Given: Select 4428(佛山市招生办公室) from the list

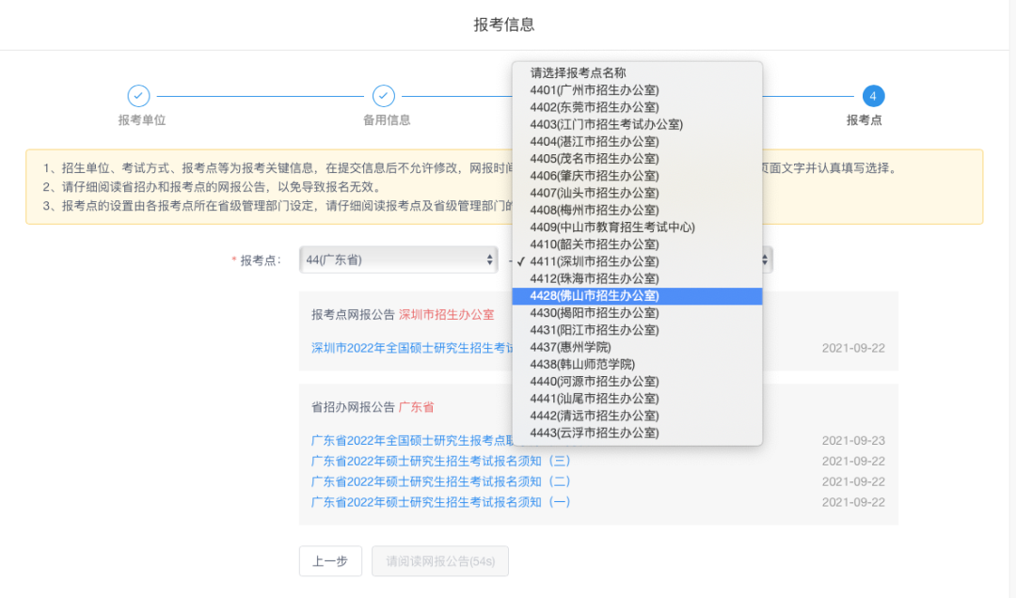Looking at the screenshot, I should [593, 295].
